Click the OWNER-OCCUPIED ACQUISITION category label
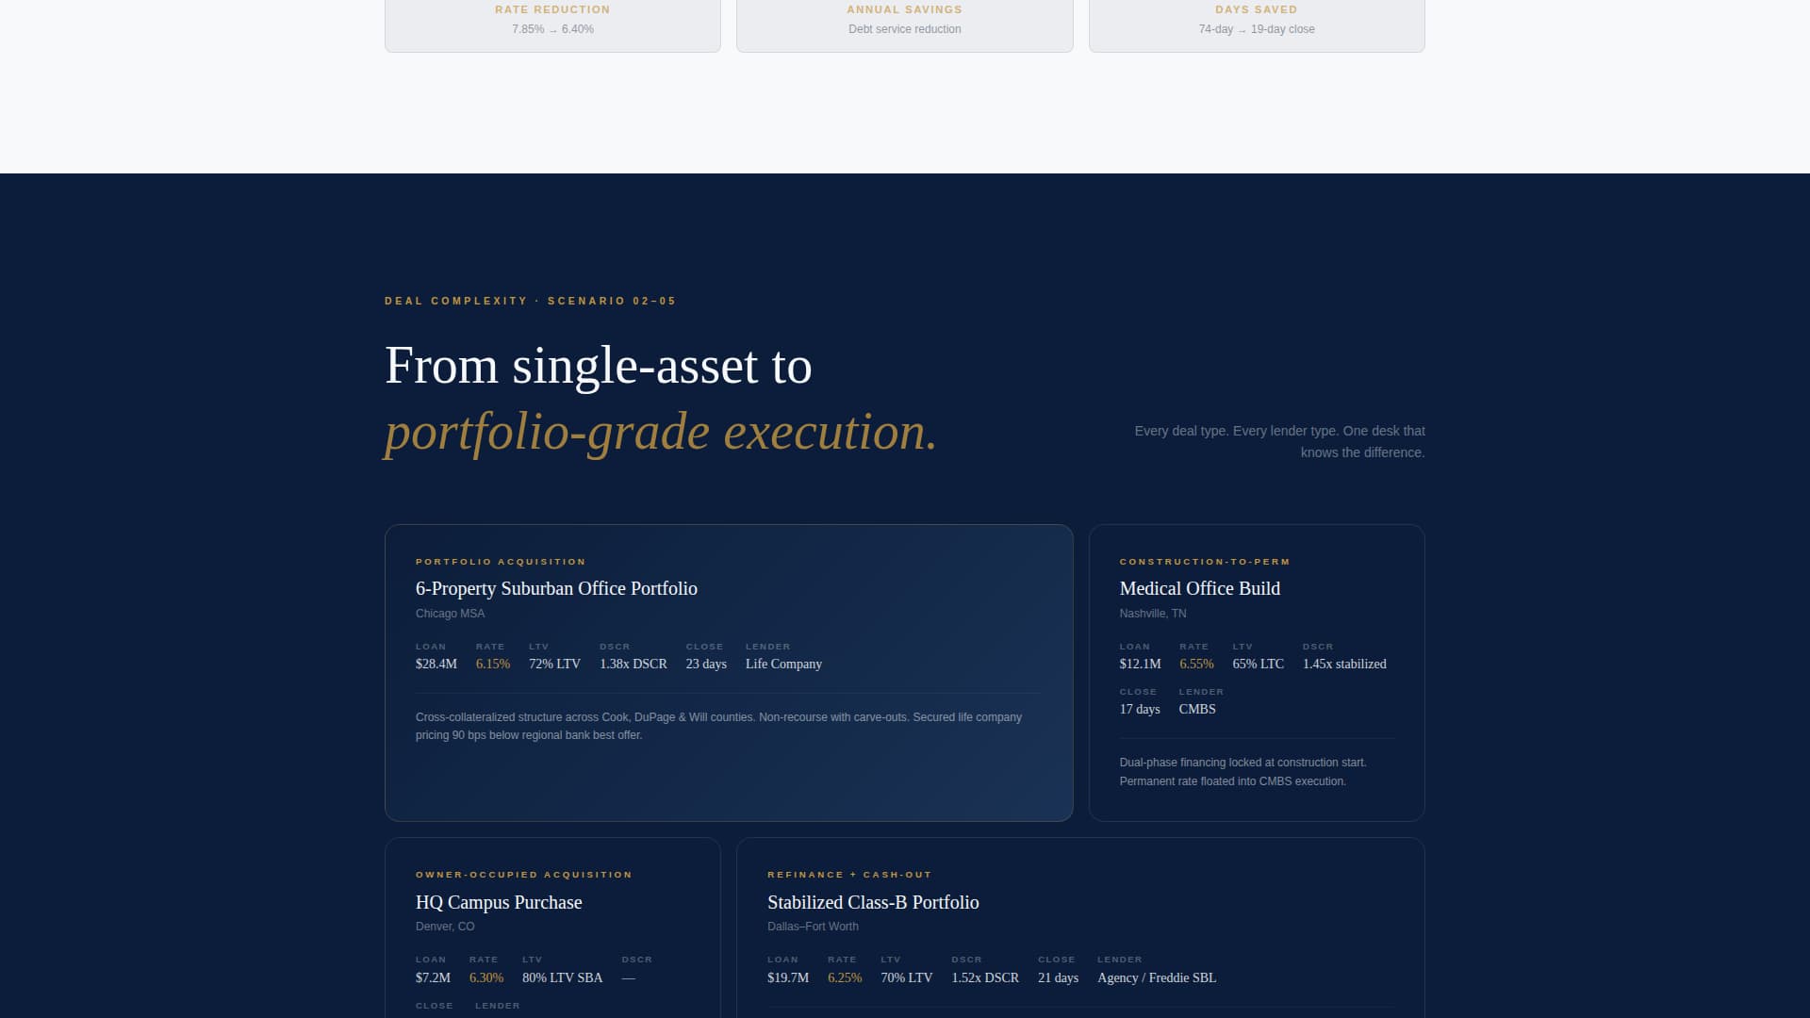This screenshot has height=1018, width=1810. [x=523, y=874]
